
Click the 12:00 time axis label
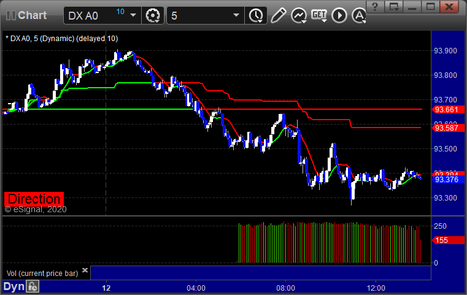tap(376, 288)
